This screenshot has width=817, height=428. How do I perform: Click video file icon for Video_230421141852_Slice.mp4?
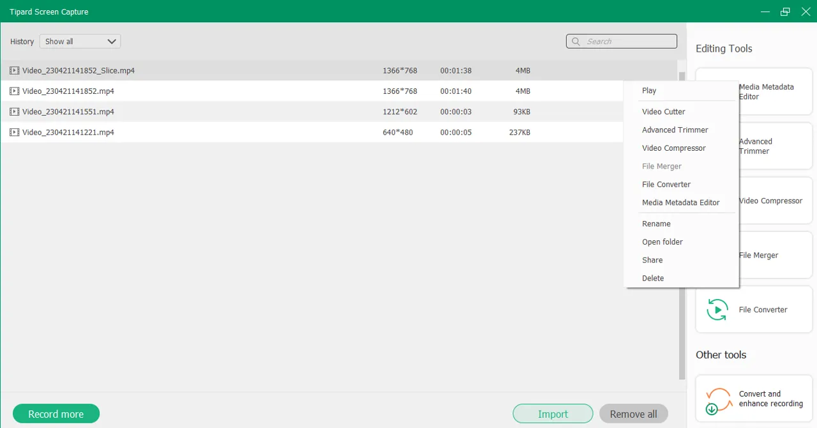(x=14, y=70)
